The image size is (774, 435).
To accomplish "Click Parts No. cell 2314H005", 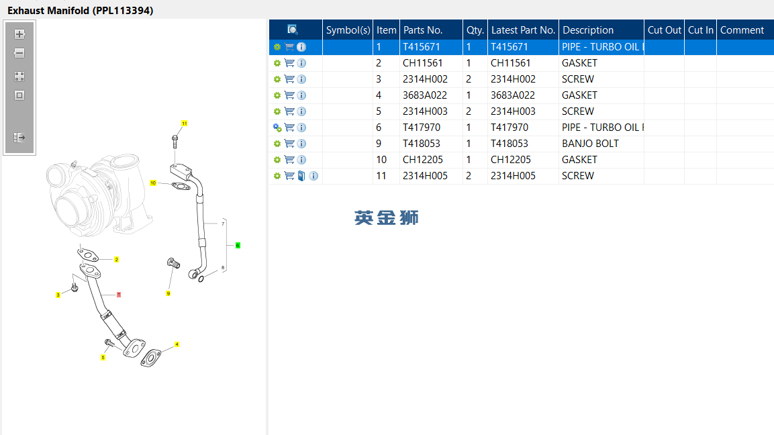I will tap(431, 176).
